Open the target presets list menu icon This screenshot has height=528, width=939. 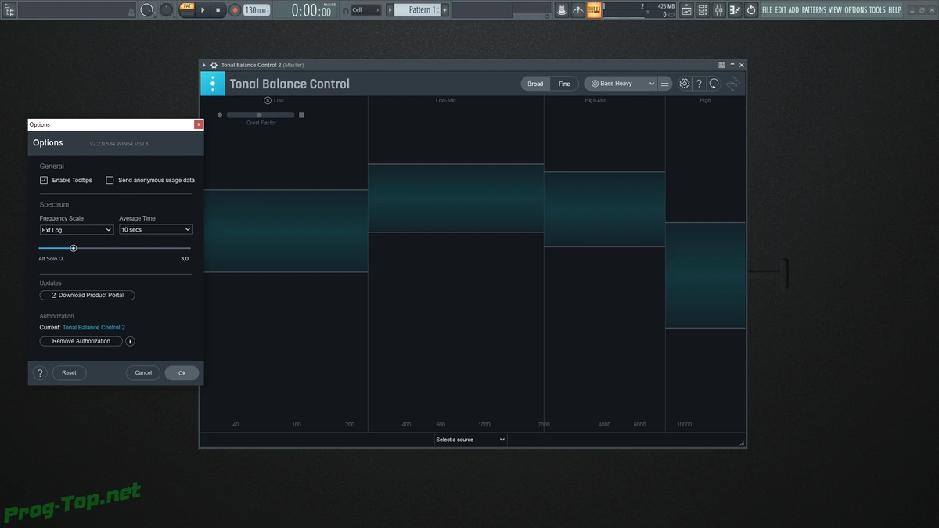pos(664,84)
